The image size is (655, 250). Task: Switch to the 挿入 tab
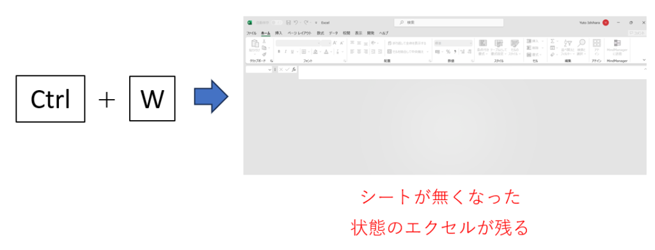click(279, 33)
